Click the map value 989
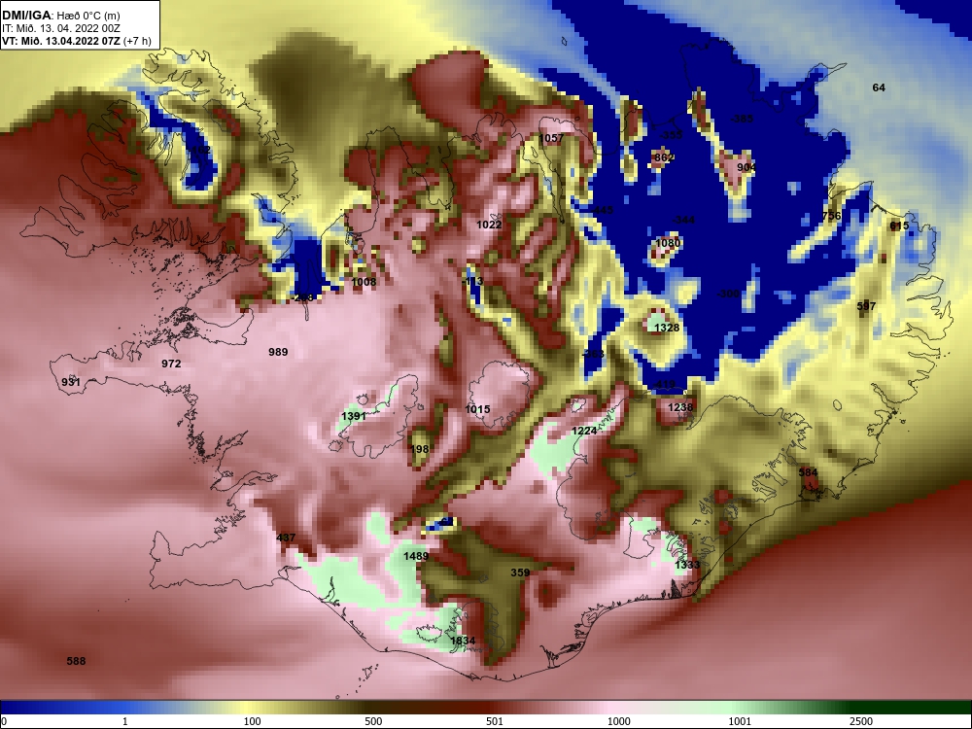This screenshot has width=972, height=729. (278, 352)
